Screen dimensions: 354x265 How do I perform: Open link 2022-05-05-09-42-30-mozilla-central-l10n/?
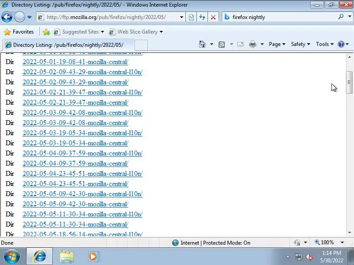(x=82, y=193)
